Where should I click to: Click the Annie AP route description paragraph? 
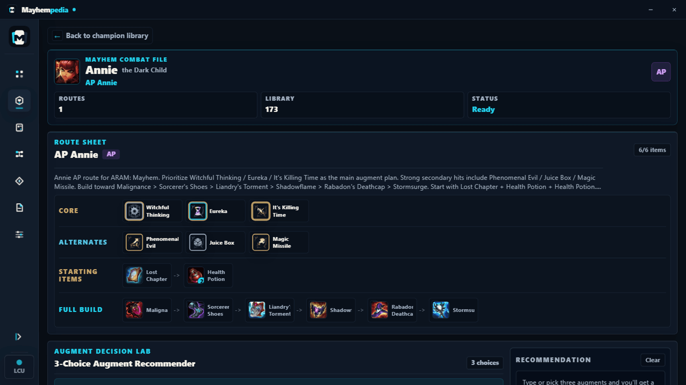point(328,182)
